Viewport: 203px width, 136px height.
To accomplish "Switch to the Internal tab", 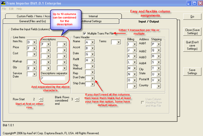I will [93, 16].
